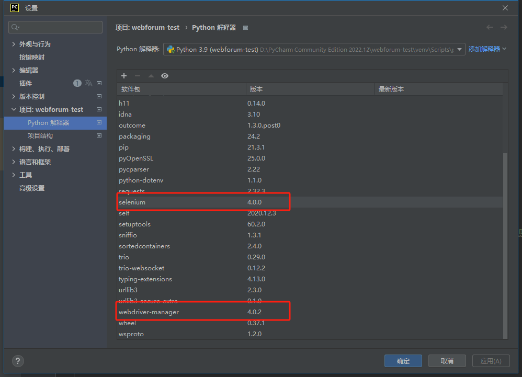Screen dimensions: 522x377
Task: Click the PyCharm logo icon in title bar
Action: point(15,8)
